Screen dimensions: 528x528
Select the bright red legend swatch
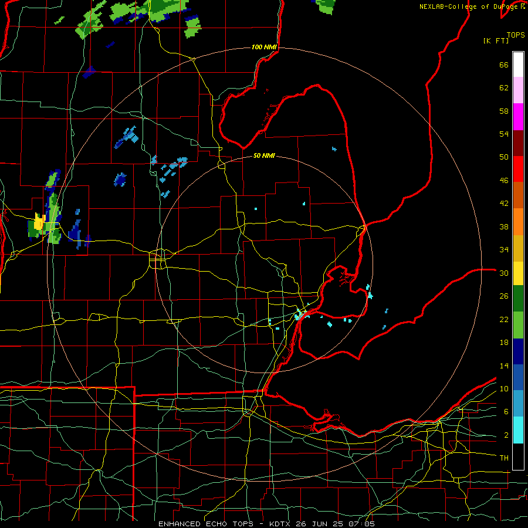518,169
